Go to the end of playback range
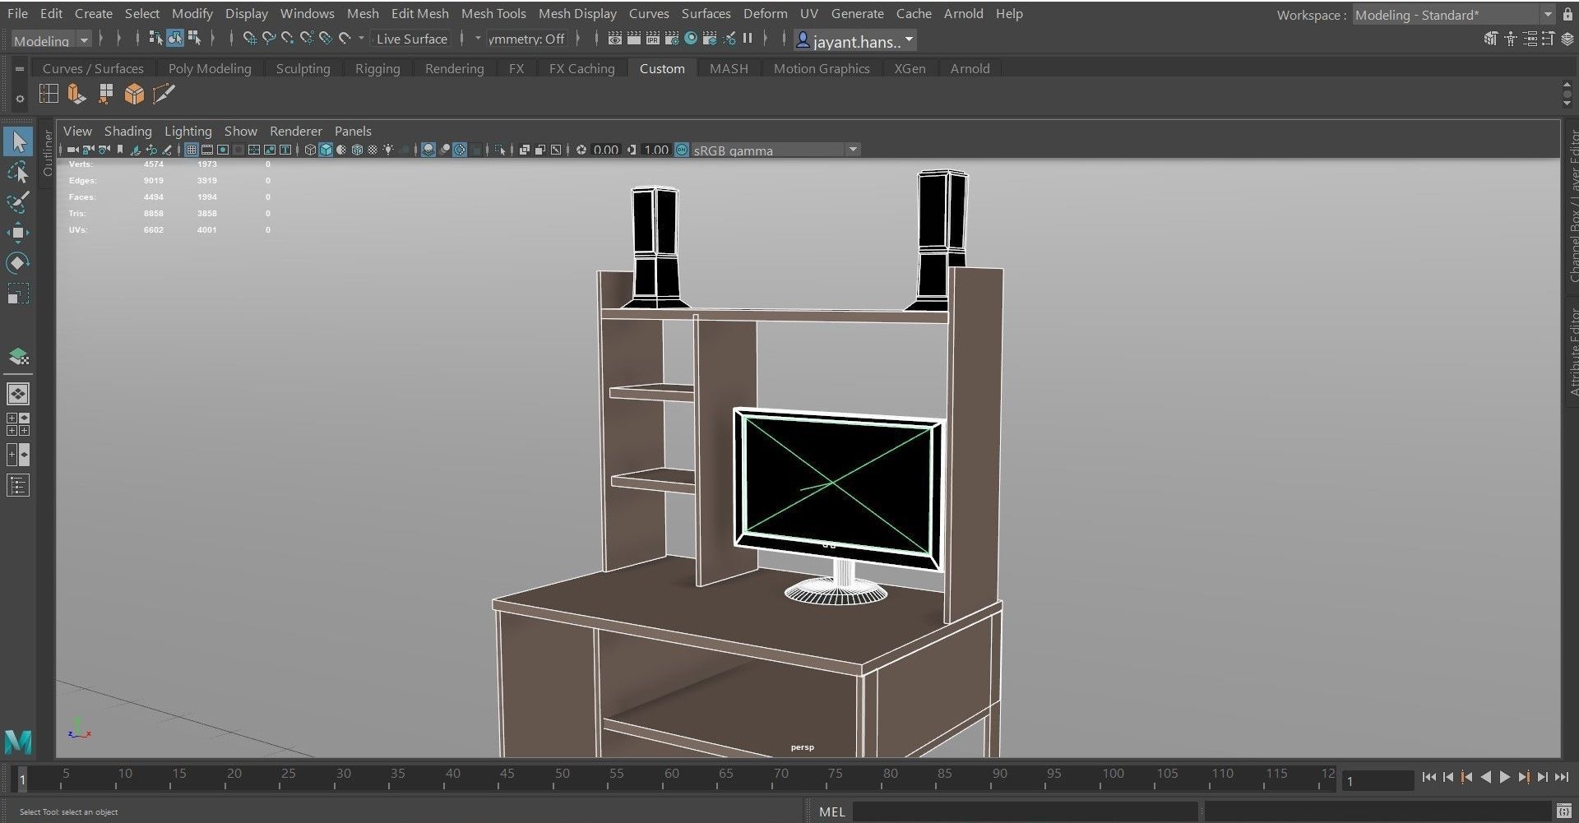Image resolution: width=1579 pixels, height=823 pixels. click(1562, 777)
